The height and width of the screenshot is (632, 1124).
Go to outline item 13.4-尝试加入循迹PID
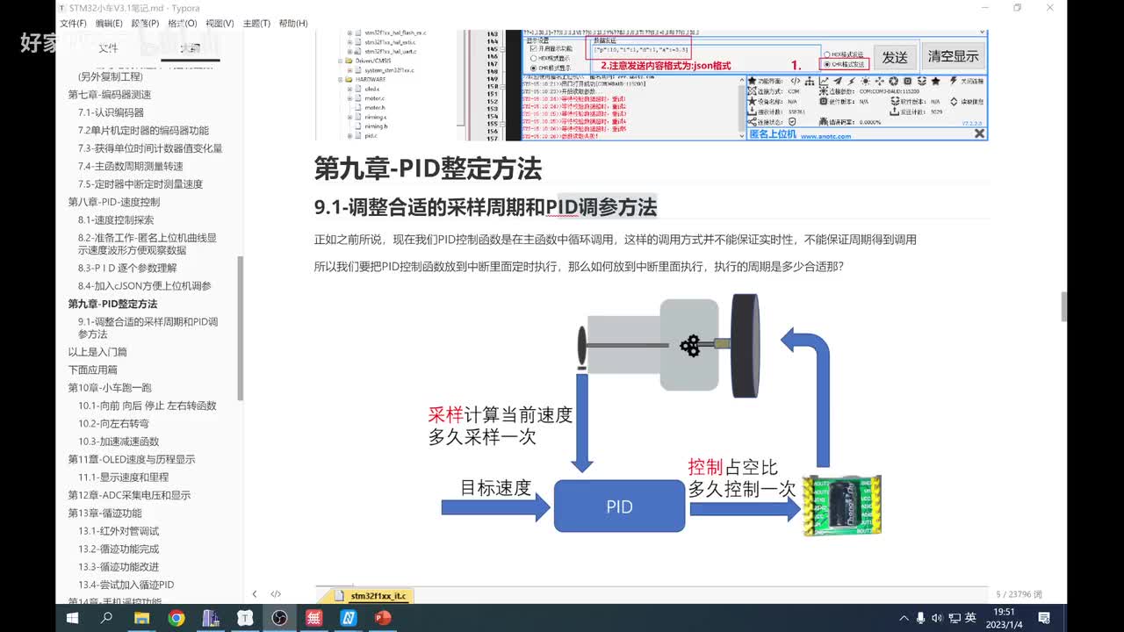126,585
